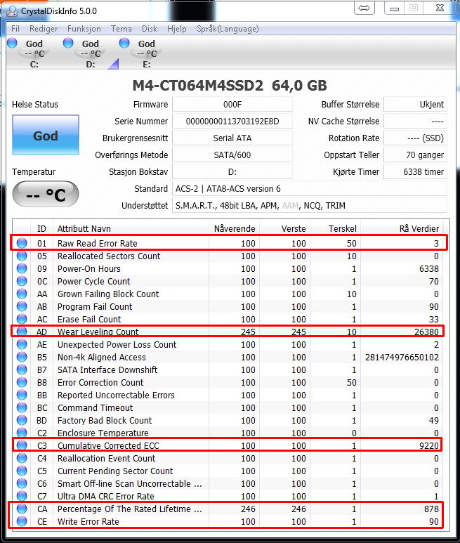Screen dimensions: 460x543
Task: Click the 6338 timer hours field
Action: pos(415,172)
